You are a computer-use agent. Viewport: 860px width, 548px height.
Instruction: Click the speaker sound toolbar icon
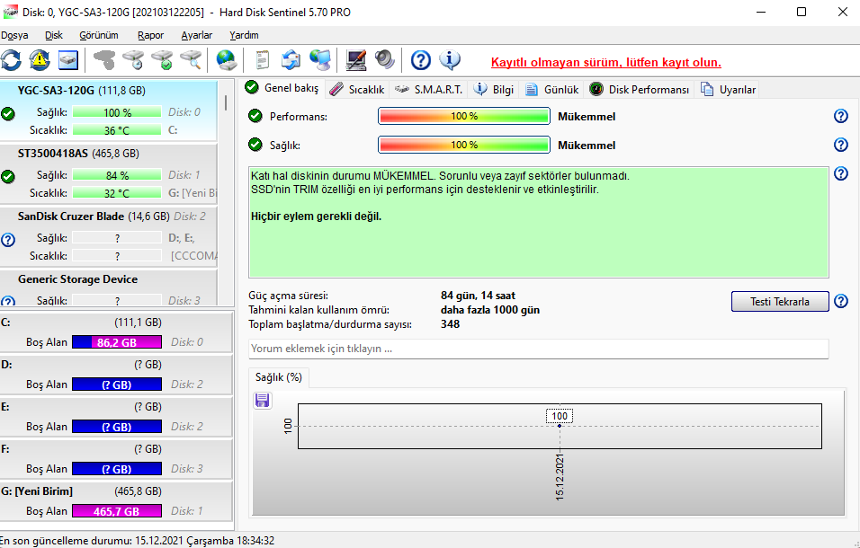click(384, 59)
